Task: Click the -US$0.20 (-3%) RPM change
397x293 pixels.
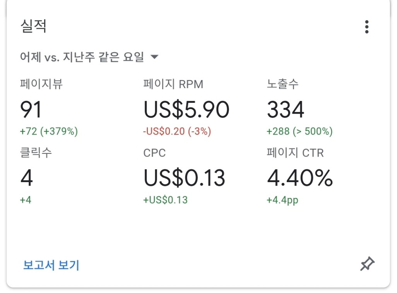Action: tap(177, 131)
